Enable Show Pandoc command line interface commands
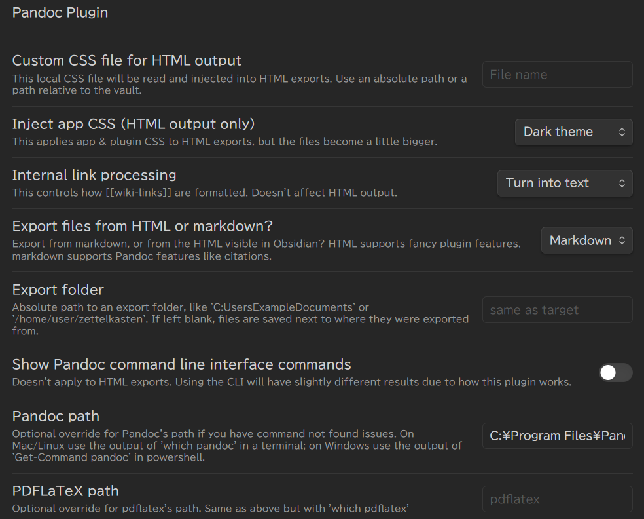The height and width of the screenshot is (519, 644). 615,372
